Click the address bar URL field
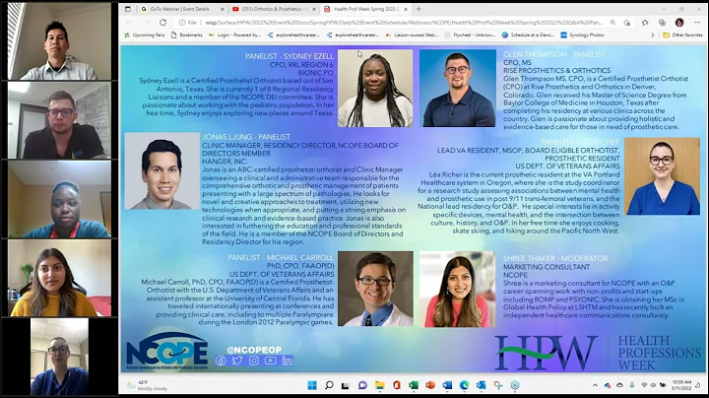 coord(404,22)
